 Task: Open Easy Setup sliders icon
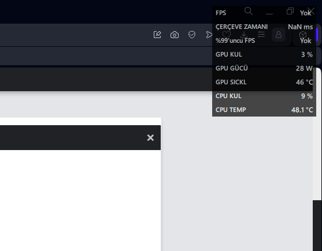261,35
